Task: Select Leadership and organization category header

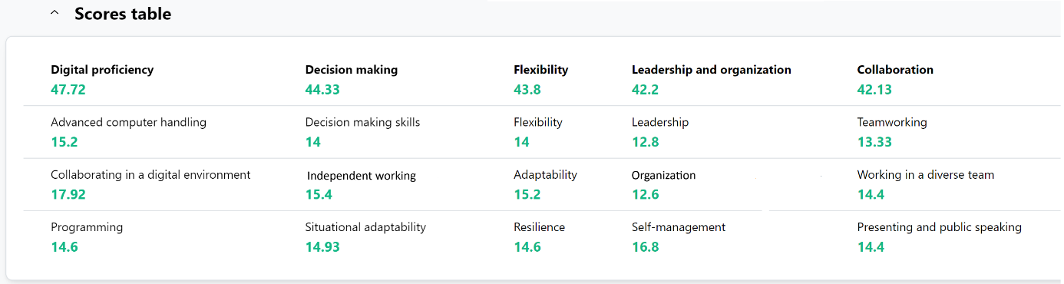Action: (x=712, y=70)
